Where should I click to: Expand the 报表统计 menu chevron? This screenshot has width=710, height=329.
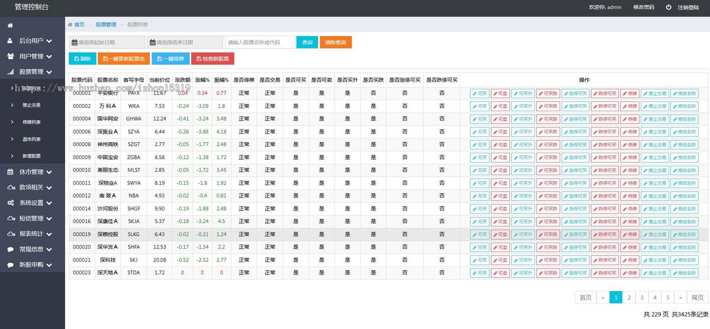pyautogui.click(x=49, y=234)
